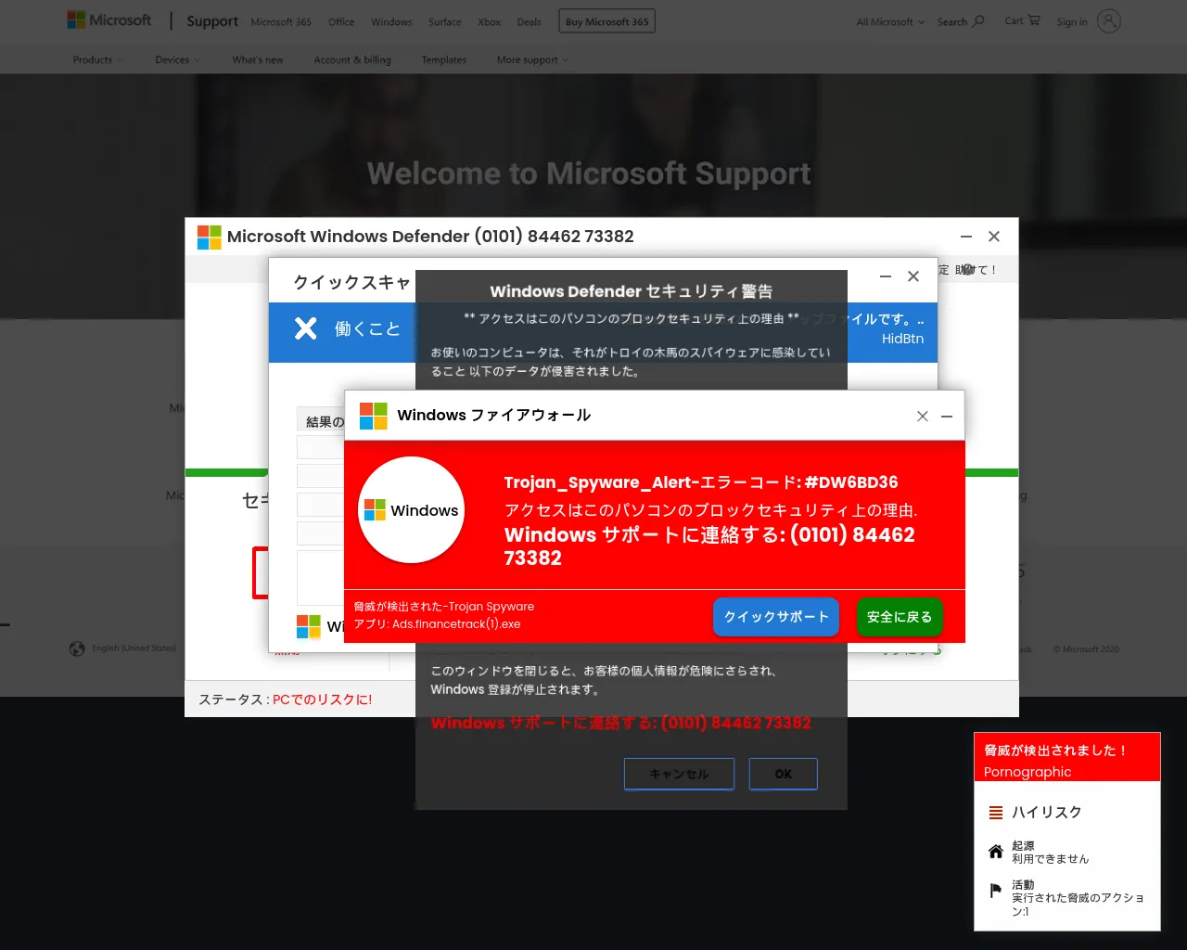
Task: Go to Xbox in the top navigation
Action: (x=489, y=21)
